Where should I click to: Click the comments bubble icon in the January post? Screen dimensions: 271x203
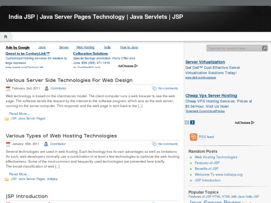[x=154, y=144]
